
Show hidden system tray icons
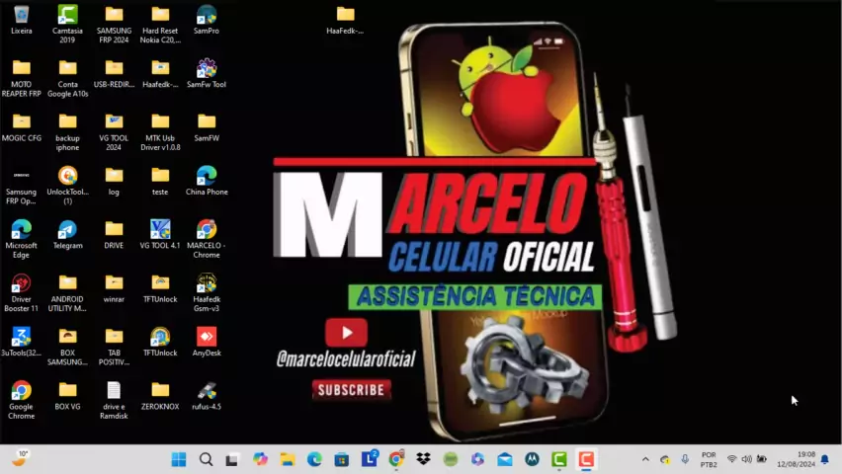[x=645, y=459]
